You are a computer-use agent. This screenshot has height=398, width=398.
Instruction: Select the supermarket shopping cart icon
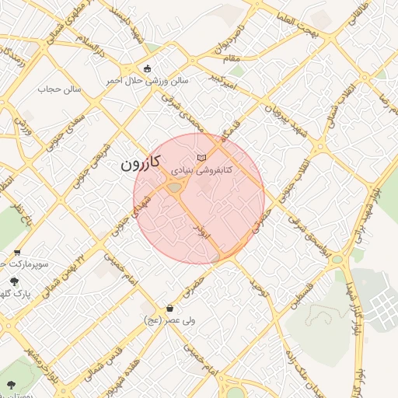[17, 253]
